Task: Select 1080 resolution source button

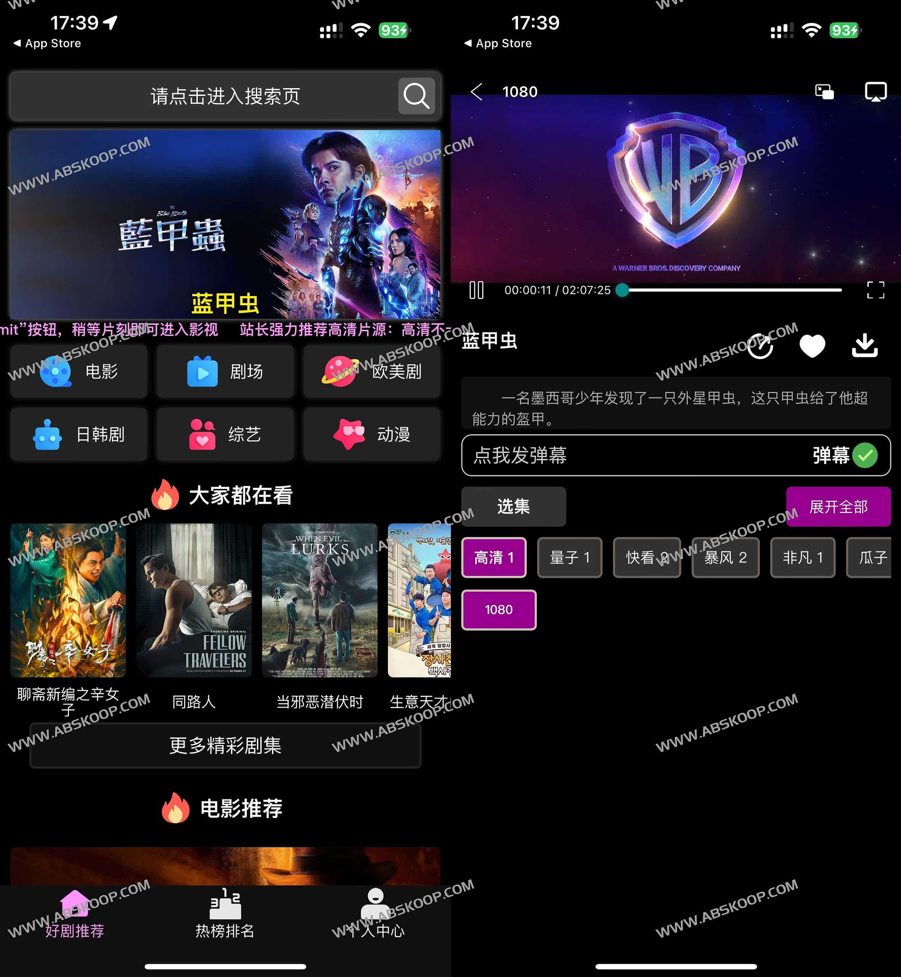Action: click(x=498, y=609)
